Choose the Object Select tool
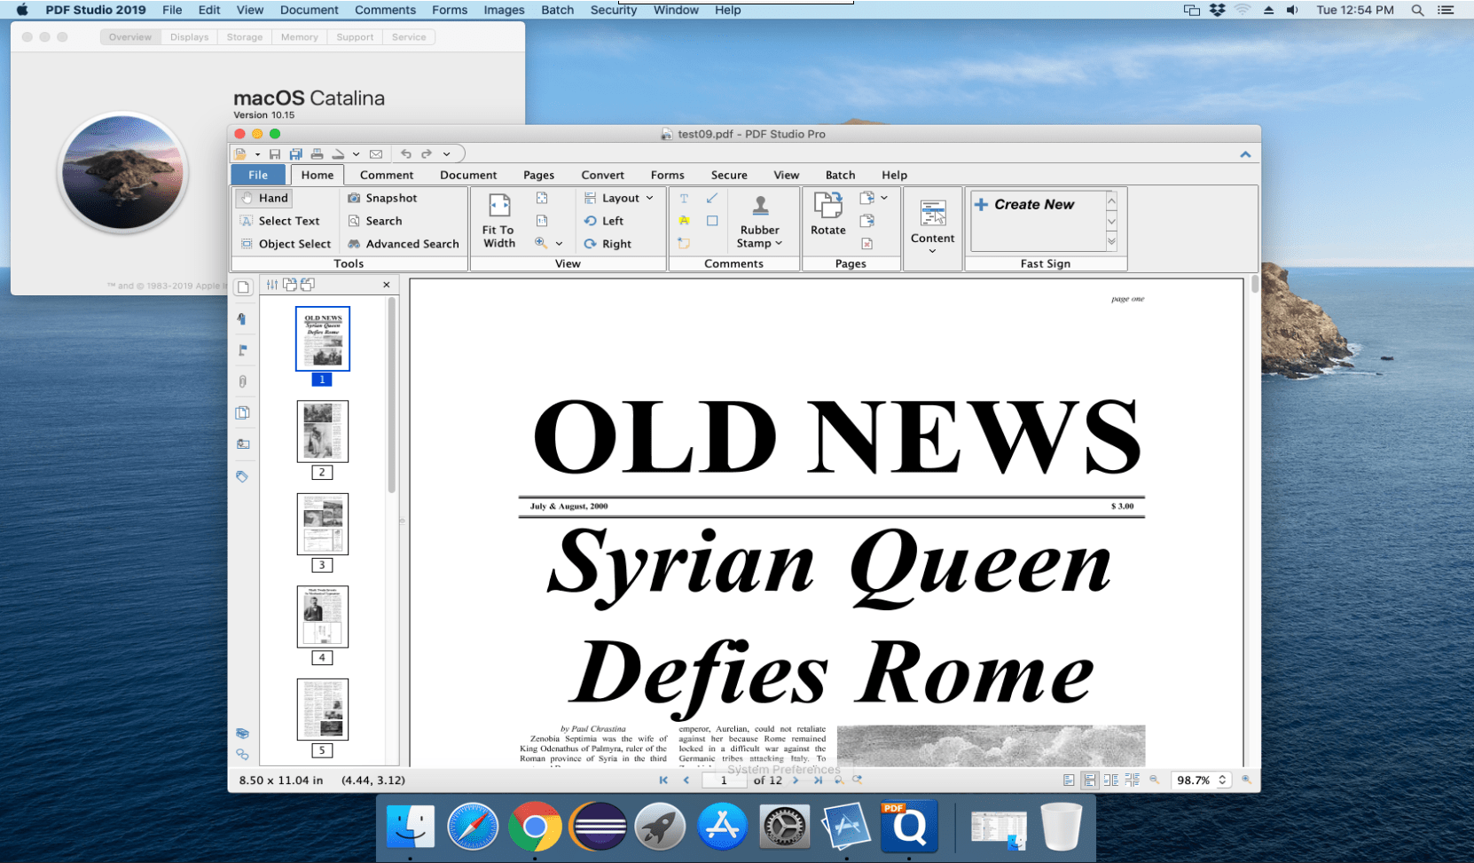 click(x=286, y=244)
